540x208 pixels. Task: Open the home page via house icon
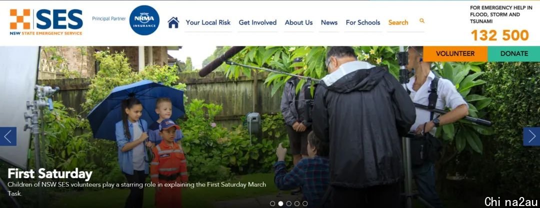click(173, 22)
